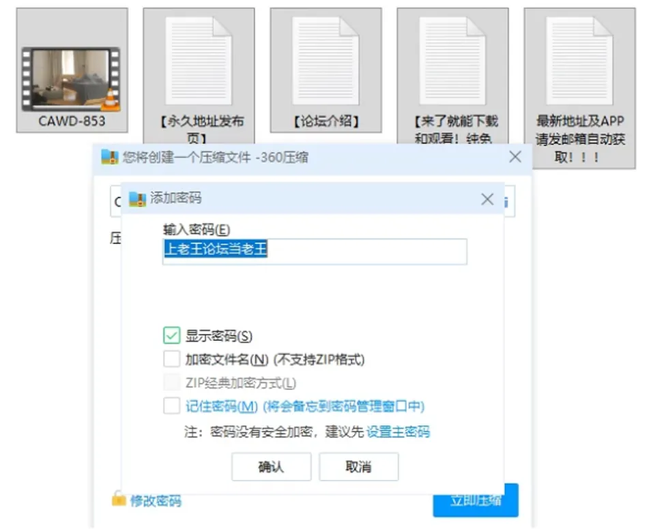Click the lock icon beside 修改密码

(119, 498)
